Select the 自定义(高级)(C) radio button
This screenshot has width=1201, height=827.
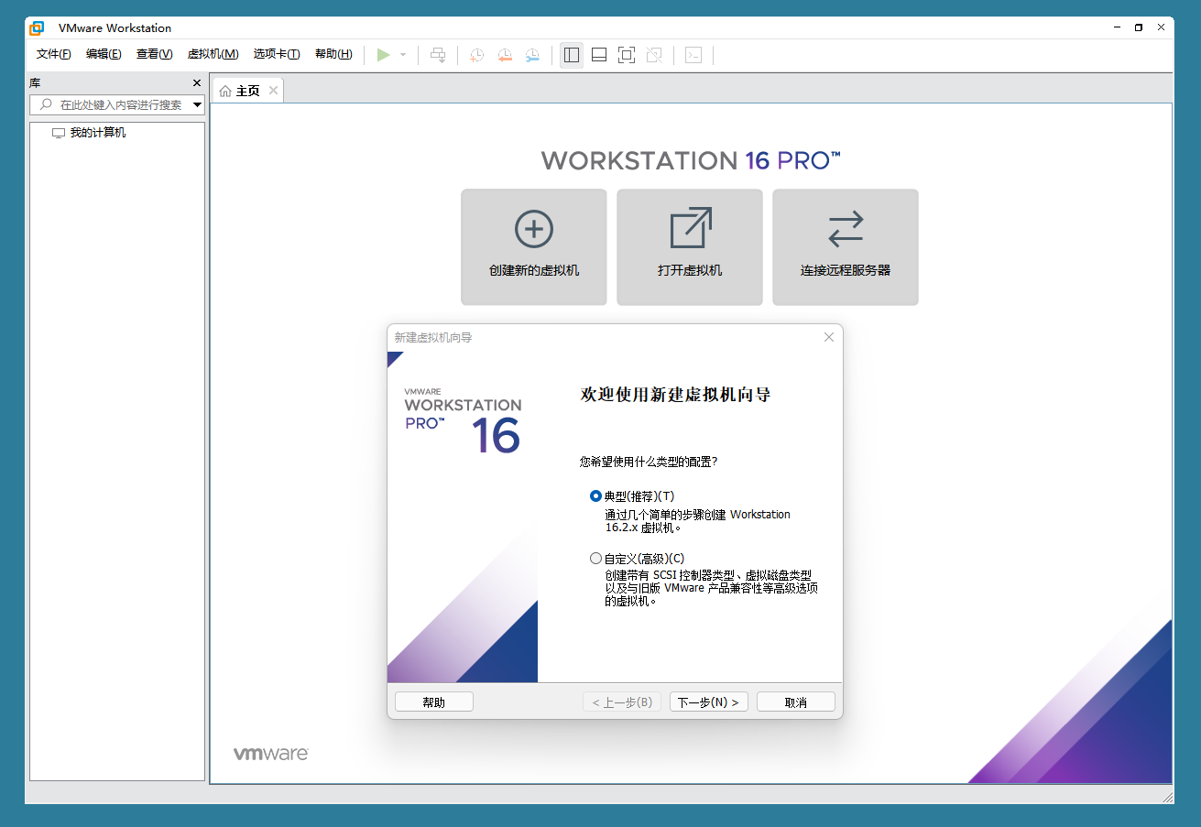596,559
